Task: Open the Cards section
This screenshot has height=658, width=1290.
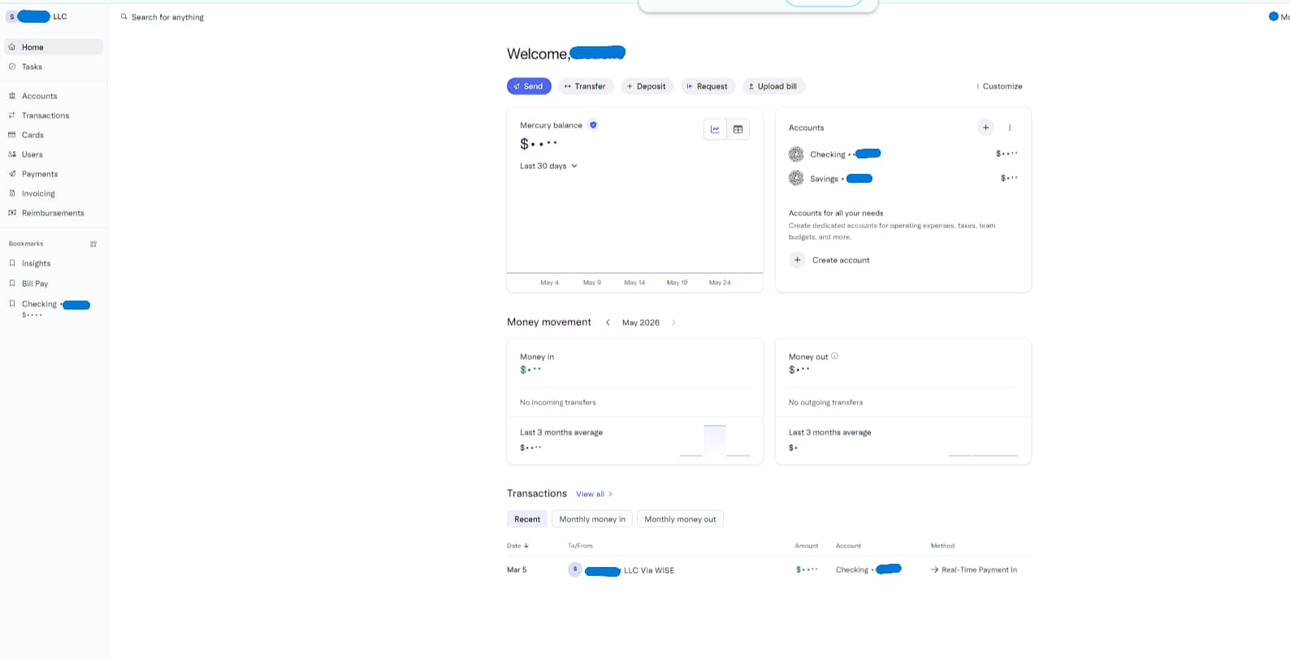Action: pyautogui.click(x=54, y=135)
